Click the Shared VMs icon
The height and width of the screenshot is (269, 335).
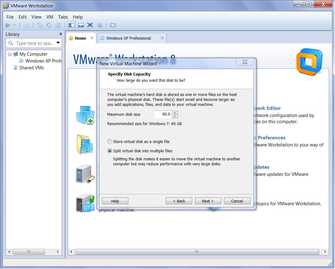pyautogui.click(x=15, y=68)
